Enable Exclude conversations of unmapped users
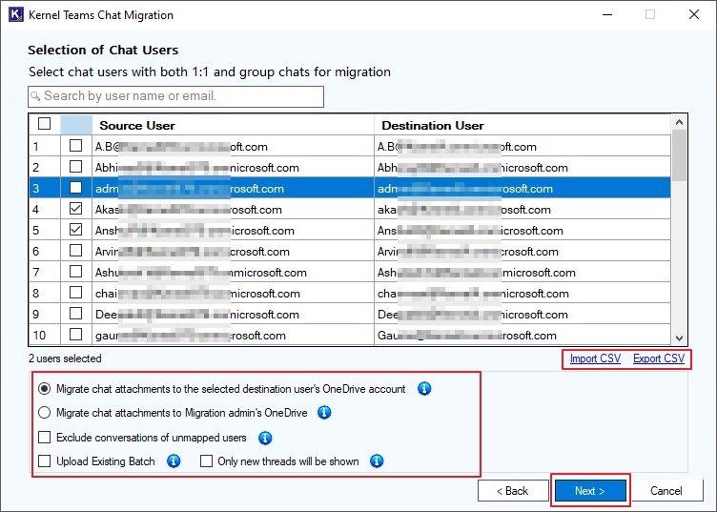 [x=45, y=438]
